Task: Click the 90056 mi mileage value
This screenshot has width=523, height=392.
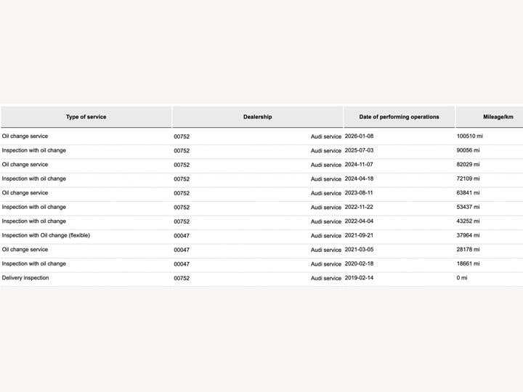Action: [x=469, y=150]
